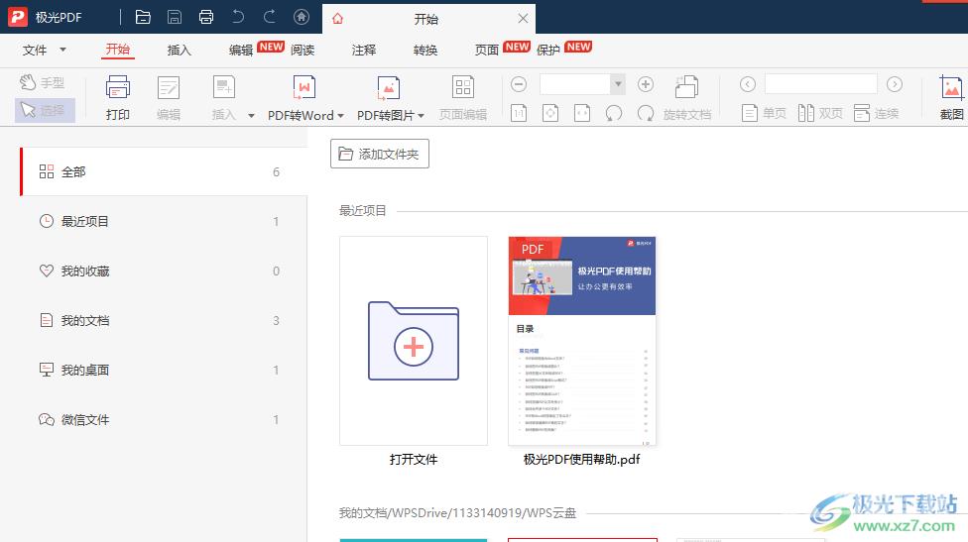Click the zoom out minus icon
This screenshot has height=542, width=968.
point(519,84)
